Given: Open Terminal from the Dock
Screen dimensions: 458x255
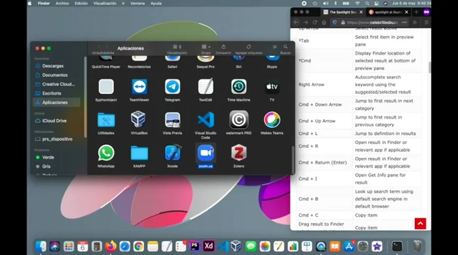Looking at the screenshot, I should tap(397, 247).
